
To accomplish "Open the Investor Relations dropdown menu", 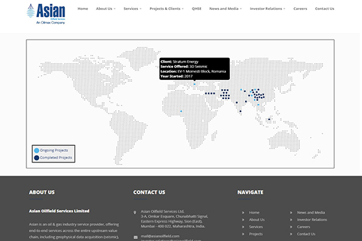I will pyautogui.click(x=268, y=9).
